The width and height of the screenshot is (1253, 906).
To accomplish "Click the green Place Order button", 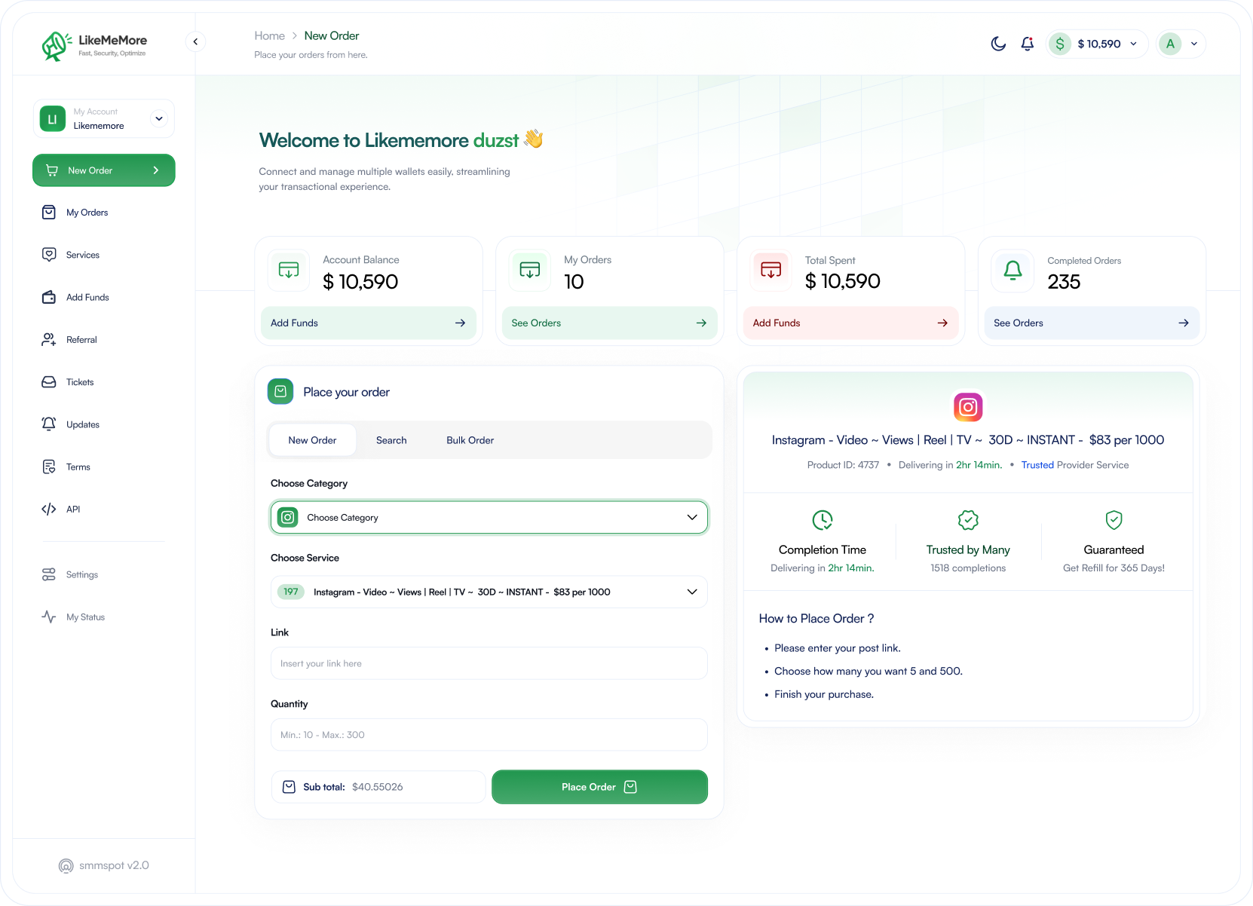I will pos(599,787).
